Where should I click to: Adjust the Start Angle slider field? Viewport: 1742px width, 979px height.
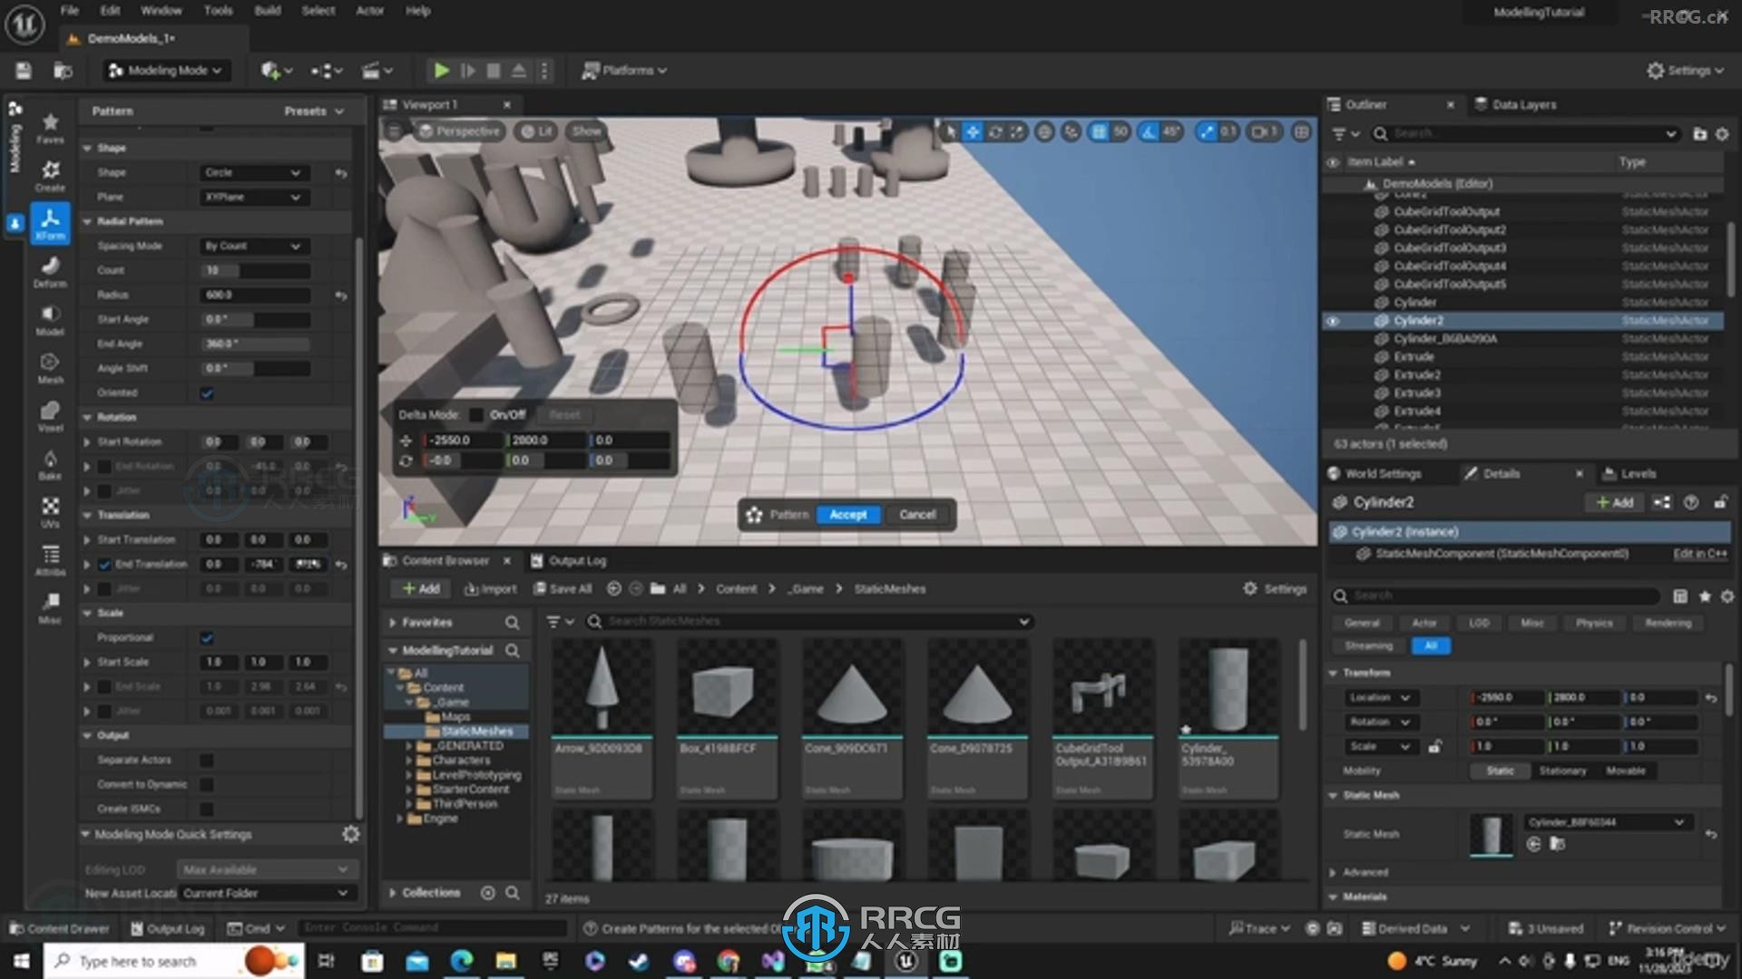pyautogui.click(x=254, y=319)
